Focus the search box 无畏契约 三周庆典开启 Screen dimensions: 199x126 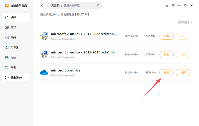click(74, 5)
